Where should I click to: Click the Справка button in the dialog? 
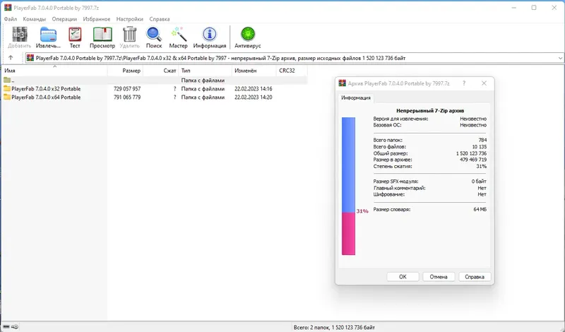474,277
